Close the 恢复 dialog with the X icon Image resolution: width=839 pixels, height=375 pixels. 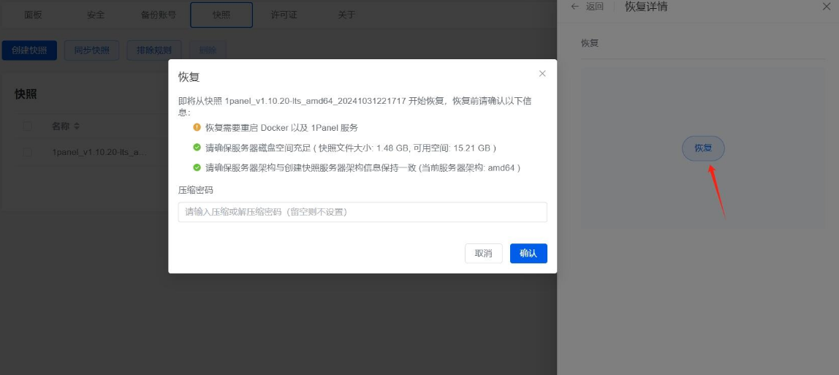coord(542,74)
